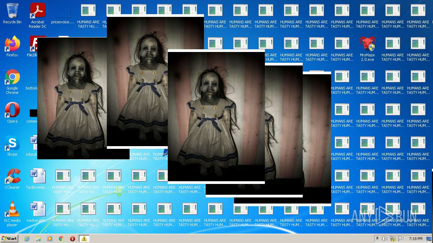Click the fully visible creepy doll picture
Screen dimensions: 433x243
(216, 116)
